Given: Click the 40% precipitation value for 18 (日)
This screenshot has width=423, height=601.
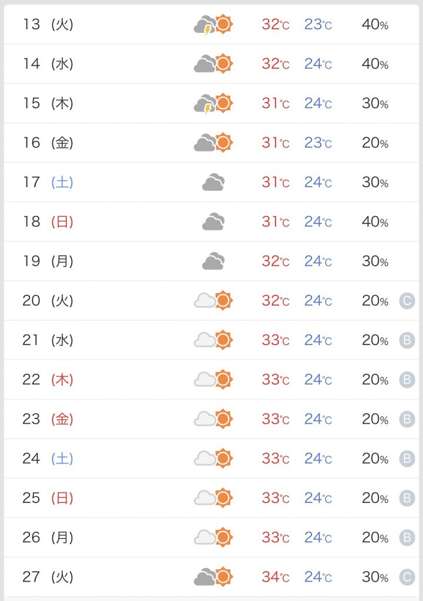Looking at the screenshot, I should [374, 222].
